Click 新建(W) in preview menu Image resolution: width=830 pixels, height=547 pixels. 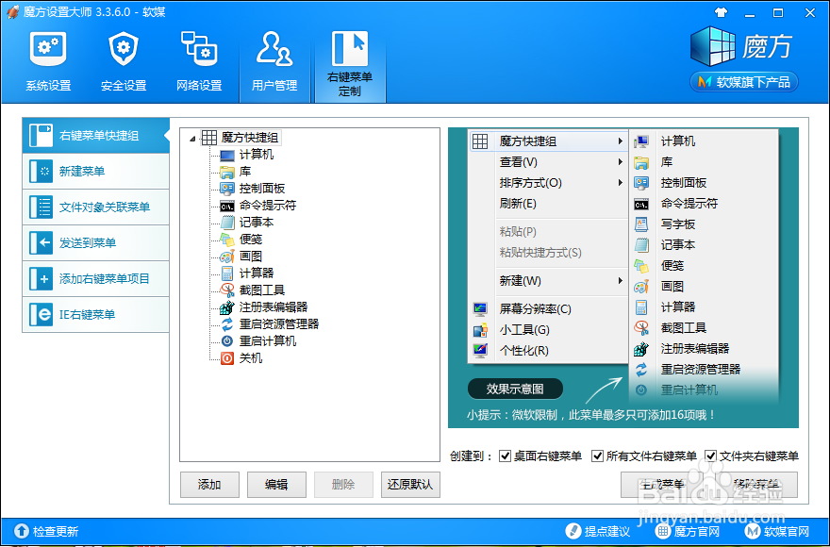(548, 281)
